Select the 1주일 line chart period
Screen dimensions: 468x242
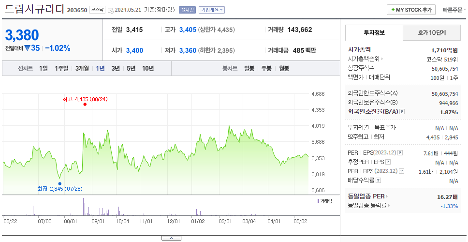61,68
